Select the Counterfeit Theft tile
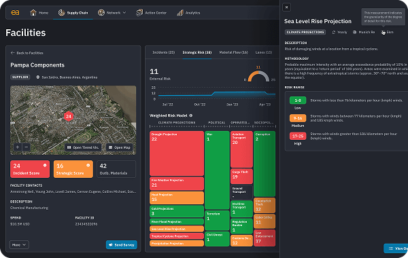 coord(265,205)
